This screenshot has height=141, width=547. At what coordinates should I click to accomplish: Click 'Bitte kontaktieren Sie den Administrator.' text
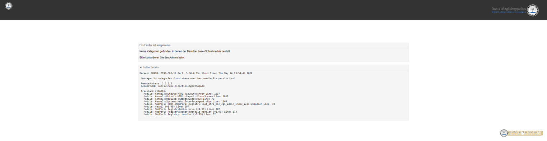click(x=162, y=57)
